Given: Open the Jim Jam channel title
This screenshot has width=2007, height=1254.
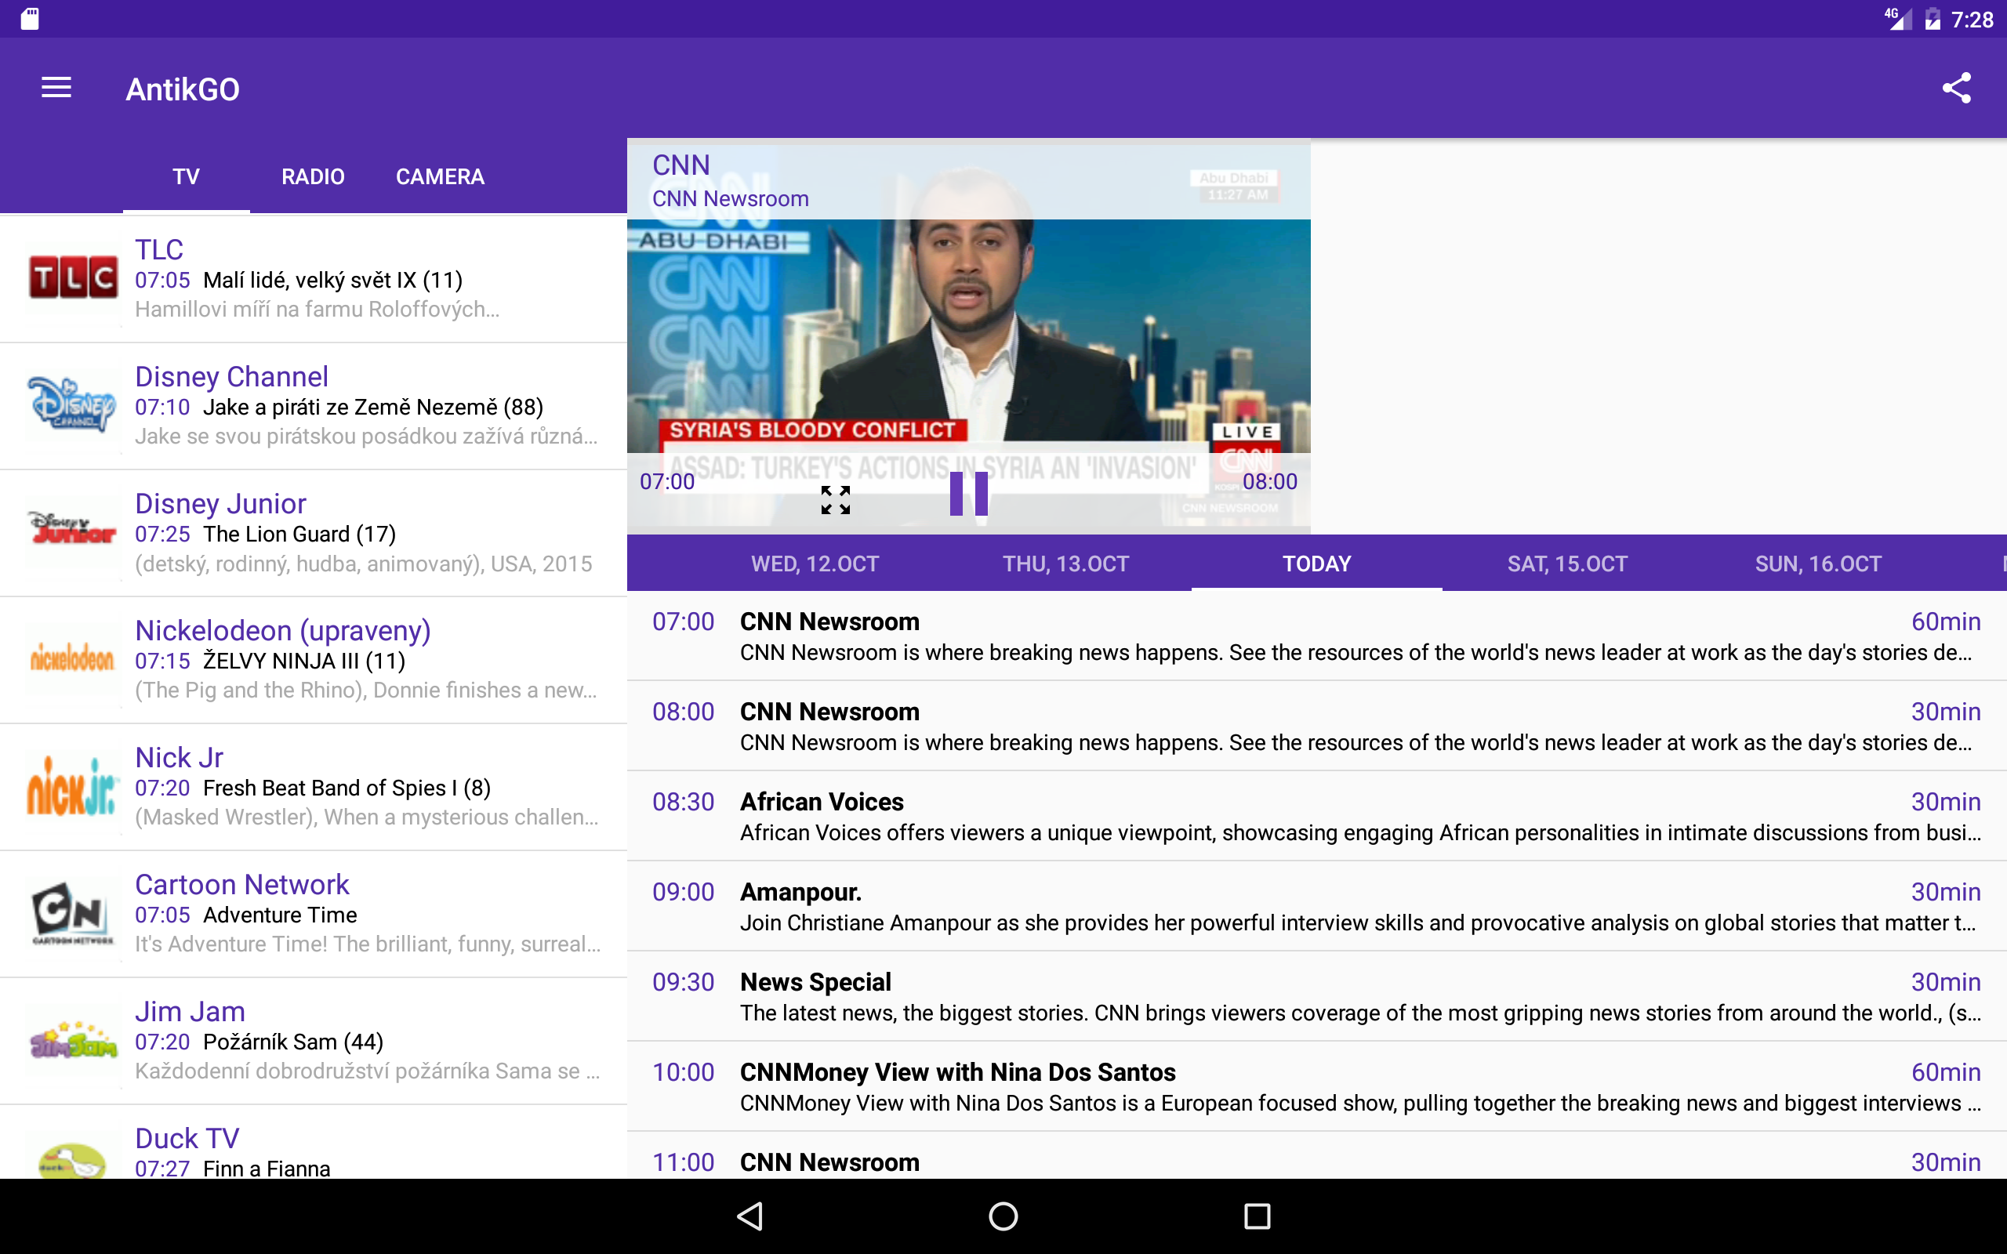Looking at the screenshot, I should [190, 1012].
